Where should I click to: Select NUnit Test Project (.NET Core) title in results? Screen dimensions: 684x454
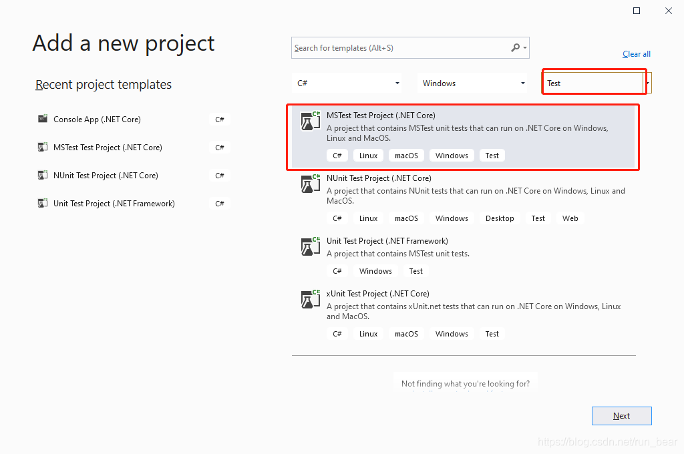(x=379, y=178)
